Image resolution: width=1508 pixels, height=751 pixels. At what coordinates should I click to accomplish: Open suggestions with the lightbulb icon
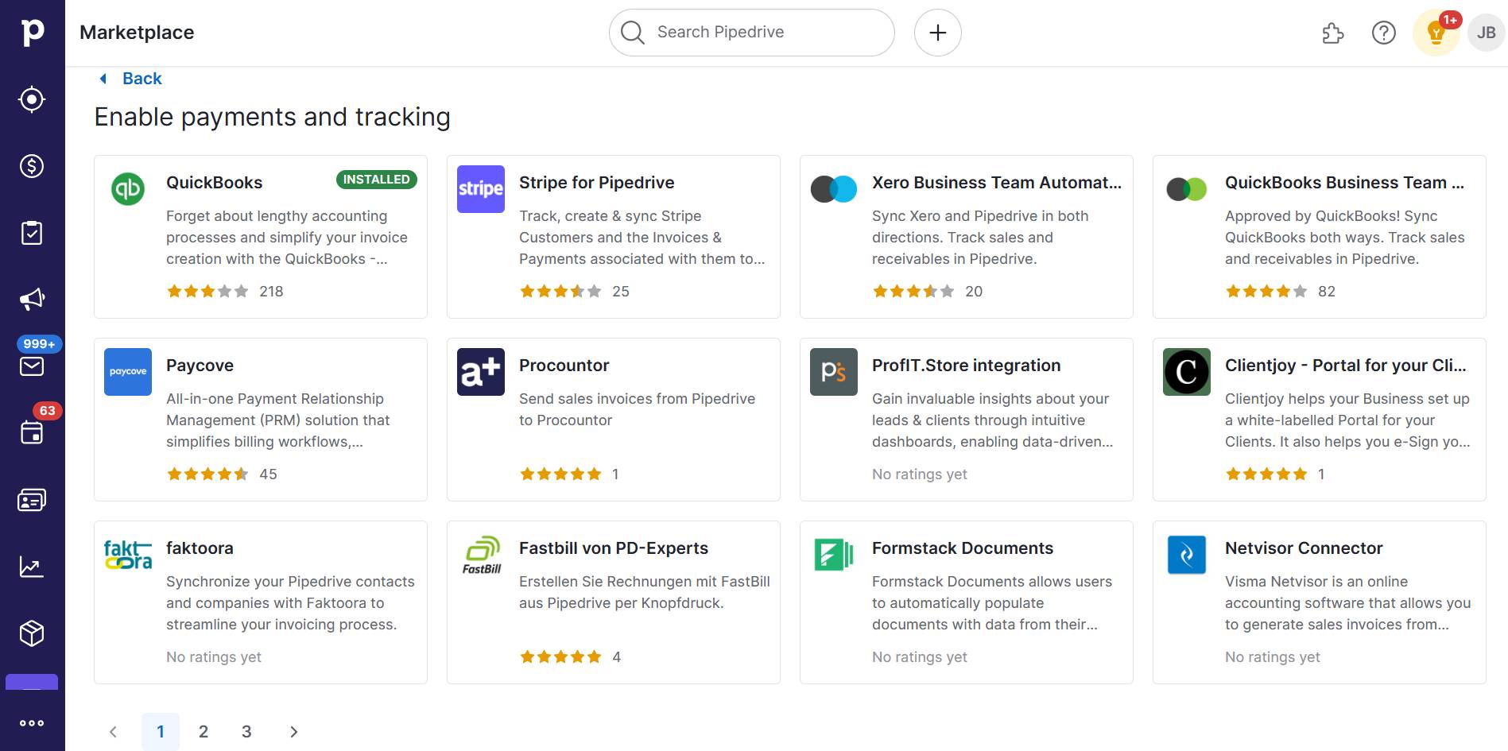1435,33
